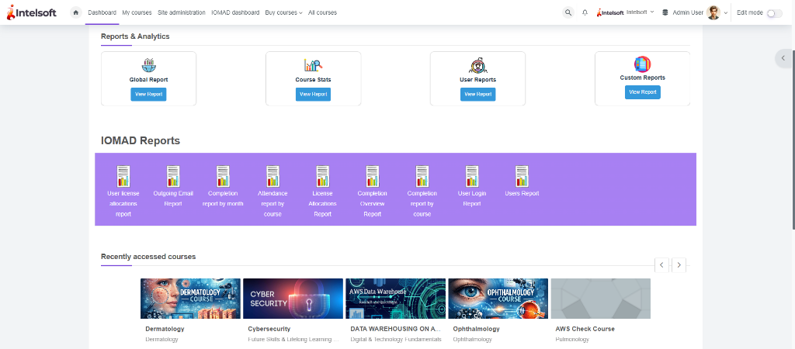The width and height of the screenshot is (795, 349).
Task: Open My courses in the navbar
Action: tap(137, 12)
